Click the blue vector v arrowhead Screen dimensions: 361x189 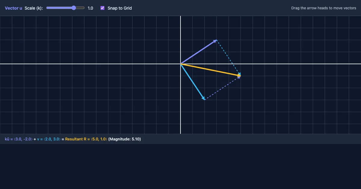point(204,98)
